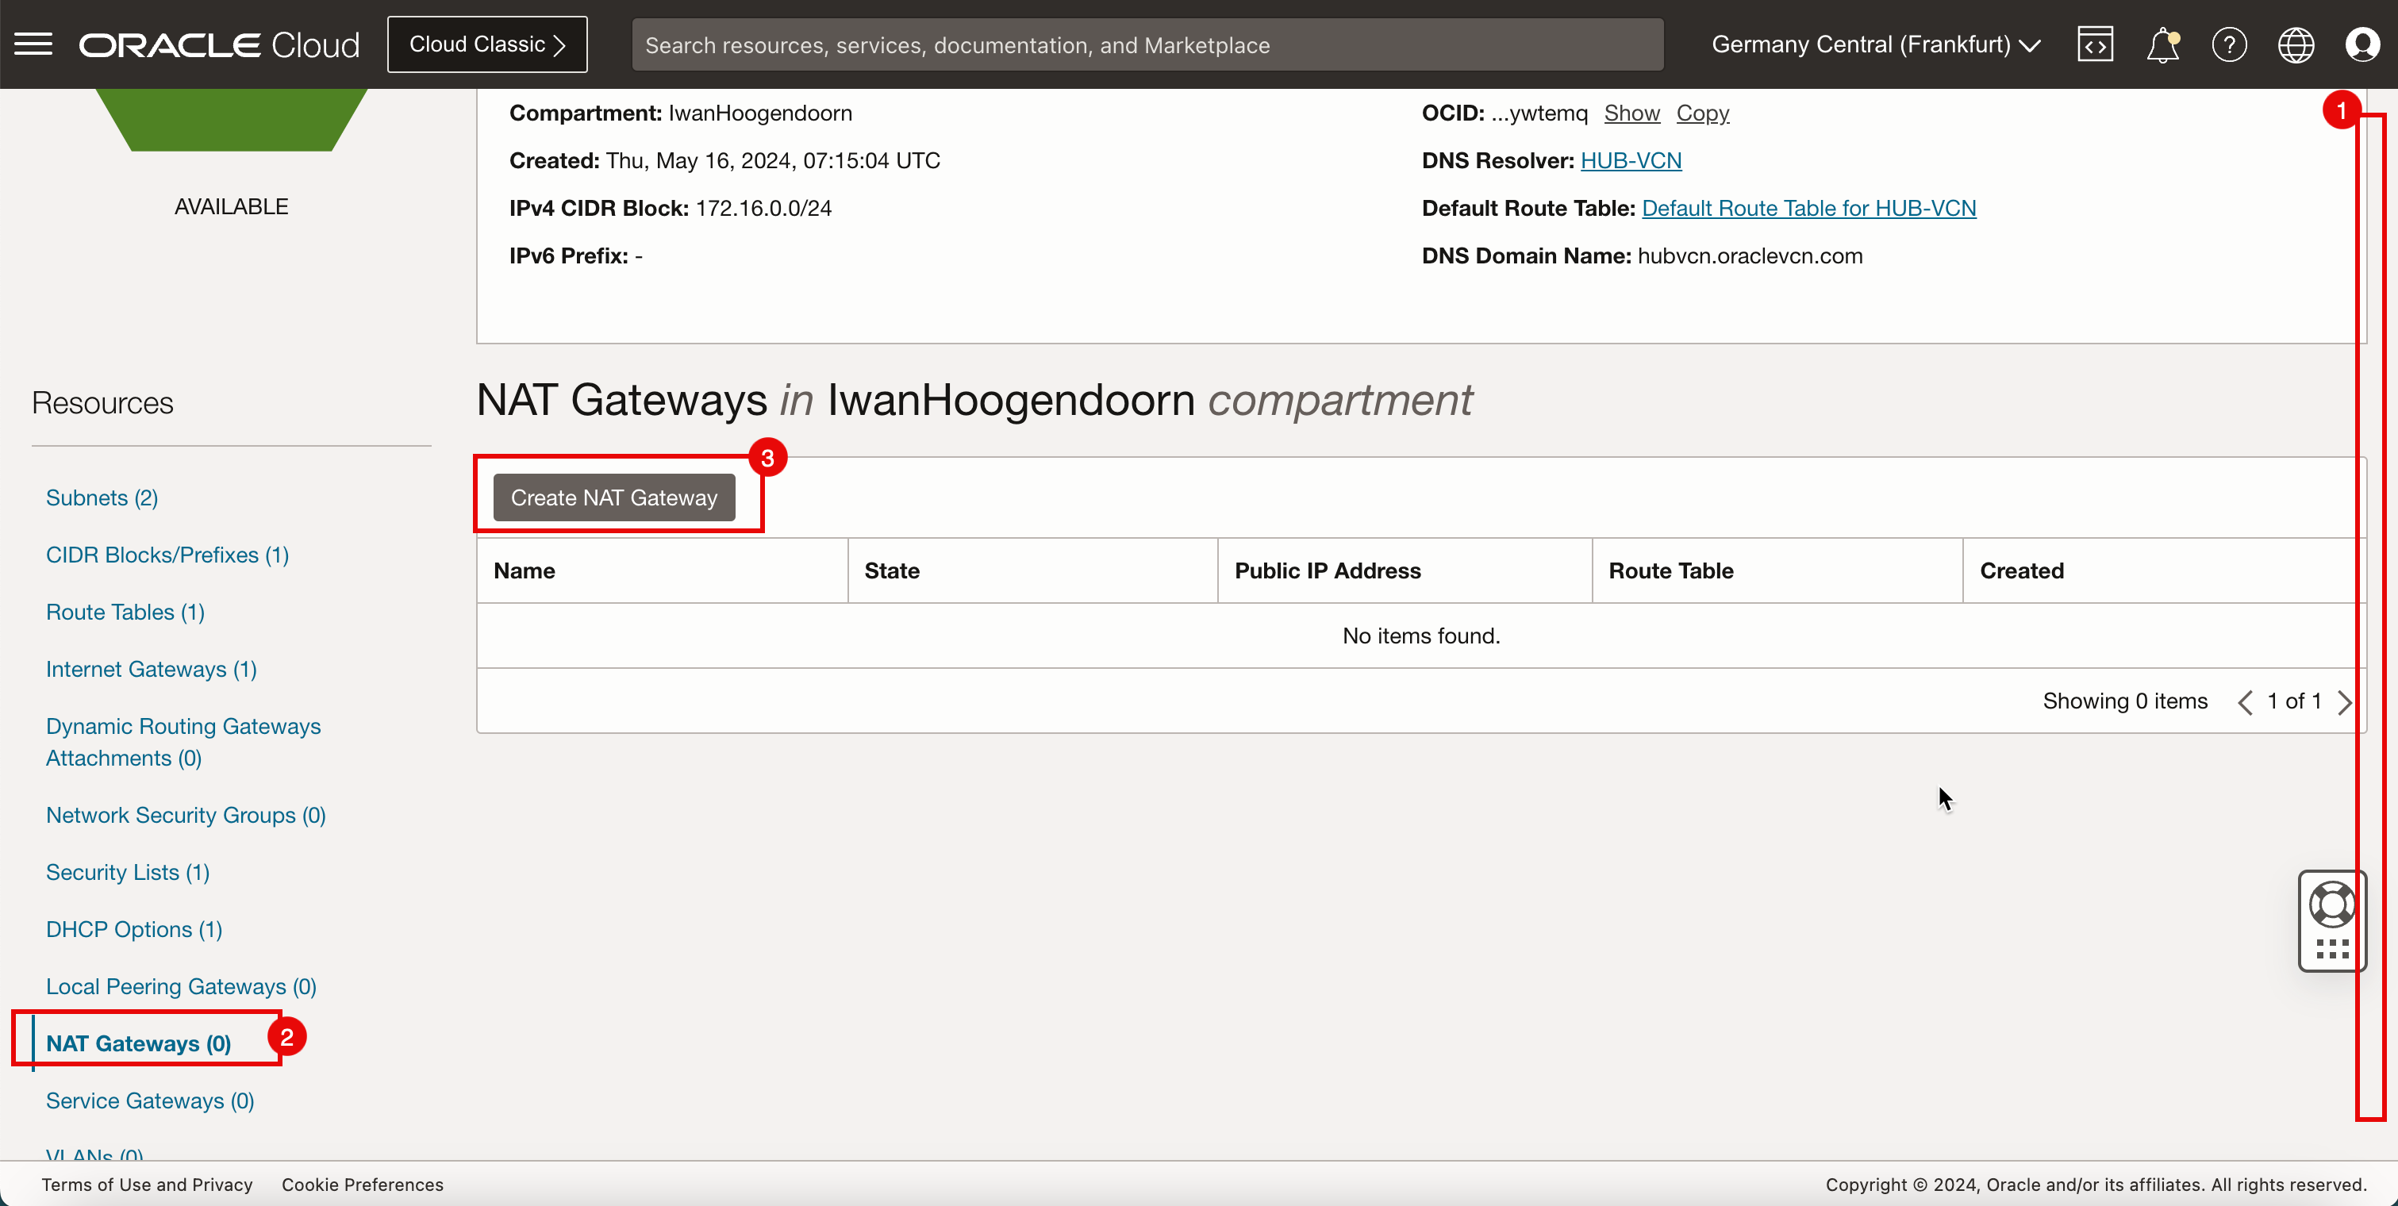This screenshot has height=1206, width=2398.
Task: Open Security Lists (1) resource
Action: tap(128, 872)
